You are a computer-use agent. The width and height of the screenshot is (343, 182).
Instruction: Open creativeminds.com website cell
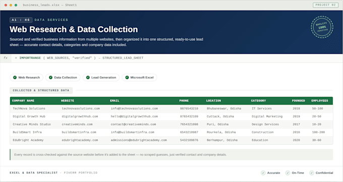pyautogui.click(x=77, y=124)
